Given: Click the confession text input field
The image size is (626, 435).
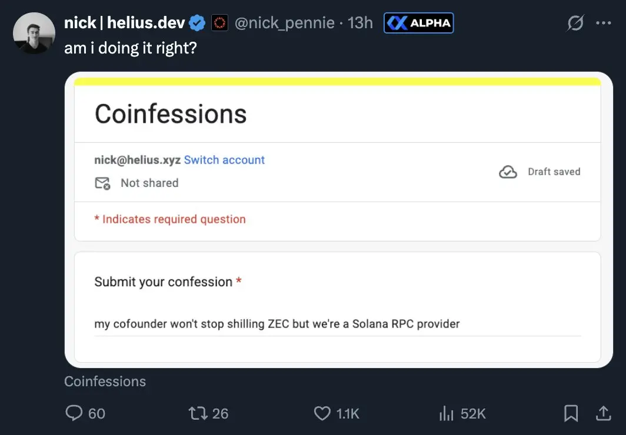Looking at the screenshot, I should point(337,324).
